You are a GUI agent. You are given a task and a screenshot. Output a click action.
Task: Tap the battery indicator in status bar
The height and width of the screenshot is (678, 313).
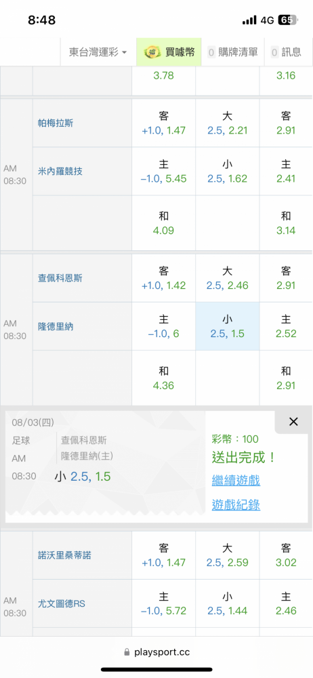(x=287, y=20)
